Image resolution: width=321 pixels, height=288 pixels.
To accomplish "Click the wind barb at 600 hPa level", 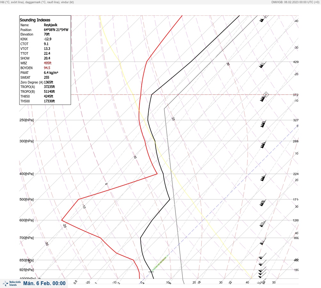I will [x=263, y=224].
